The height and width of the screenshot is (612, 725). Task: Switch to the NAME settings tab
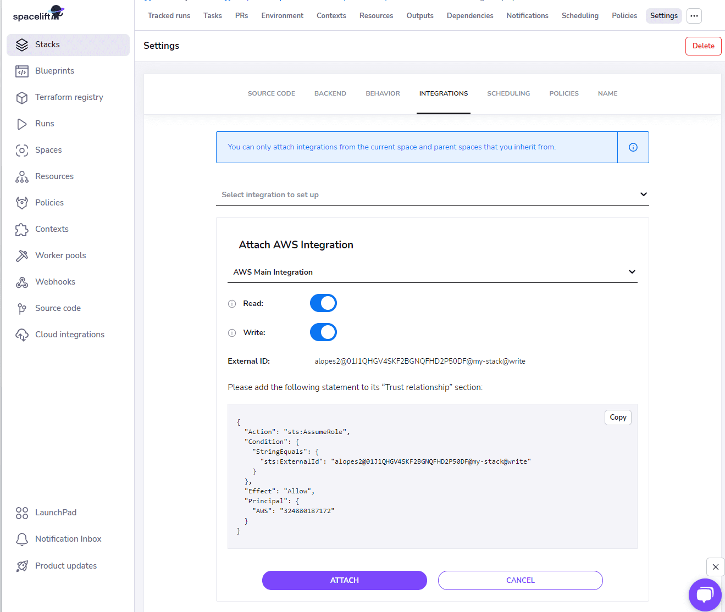click(x=608, y=93)
